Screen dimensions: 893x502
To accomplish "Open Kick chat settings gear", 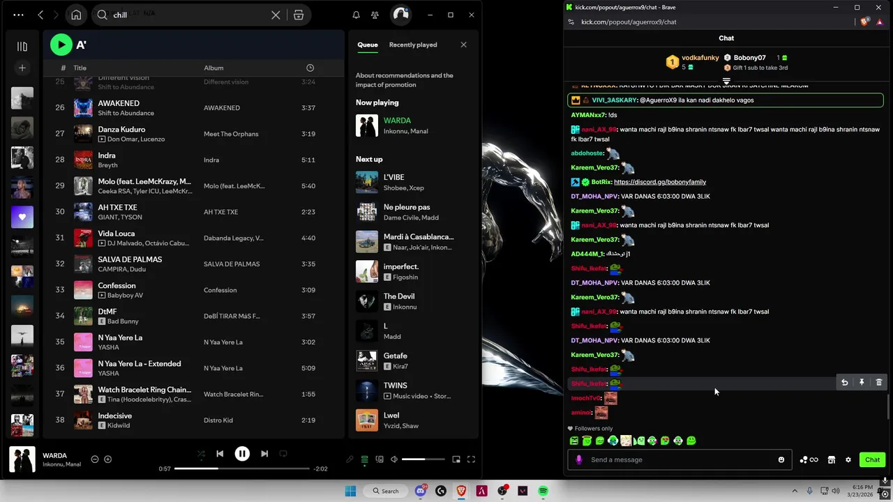I will click(x=848, y=459).
